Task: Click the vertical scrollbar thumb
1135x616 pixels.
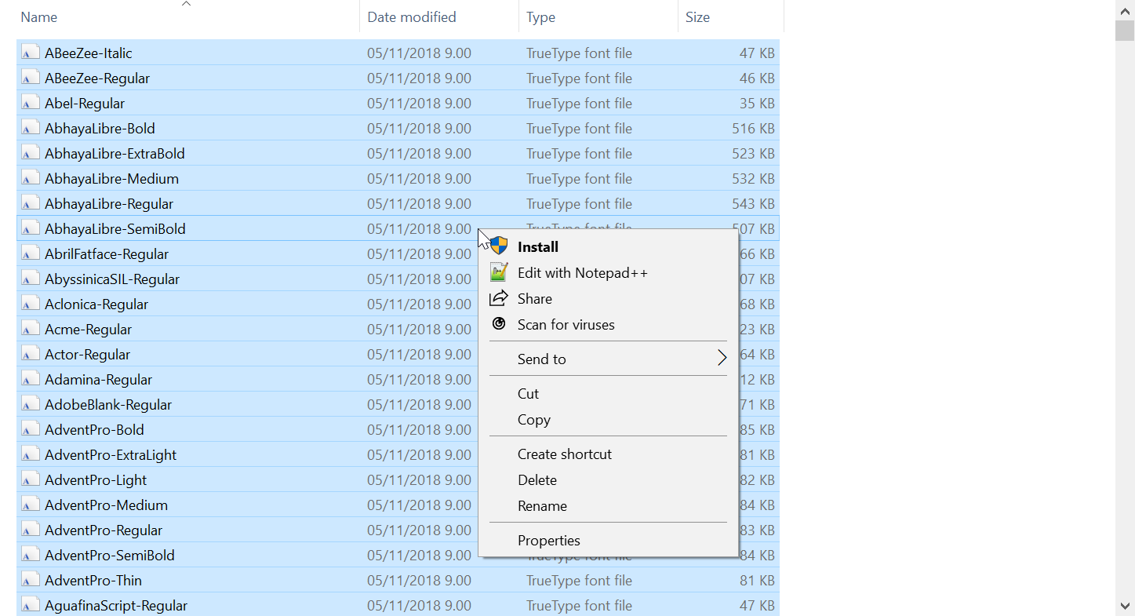Action: 1125,30
